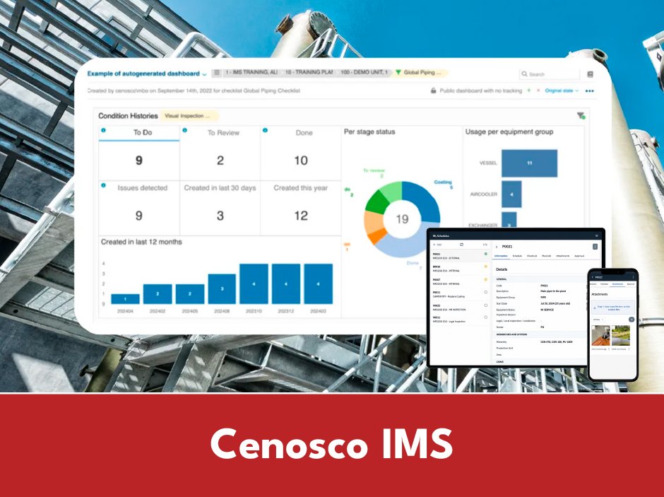
Task: Select the To Review tile
Action: [x=220, y=153]
